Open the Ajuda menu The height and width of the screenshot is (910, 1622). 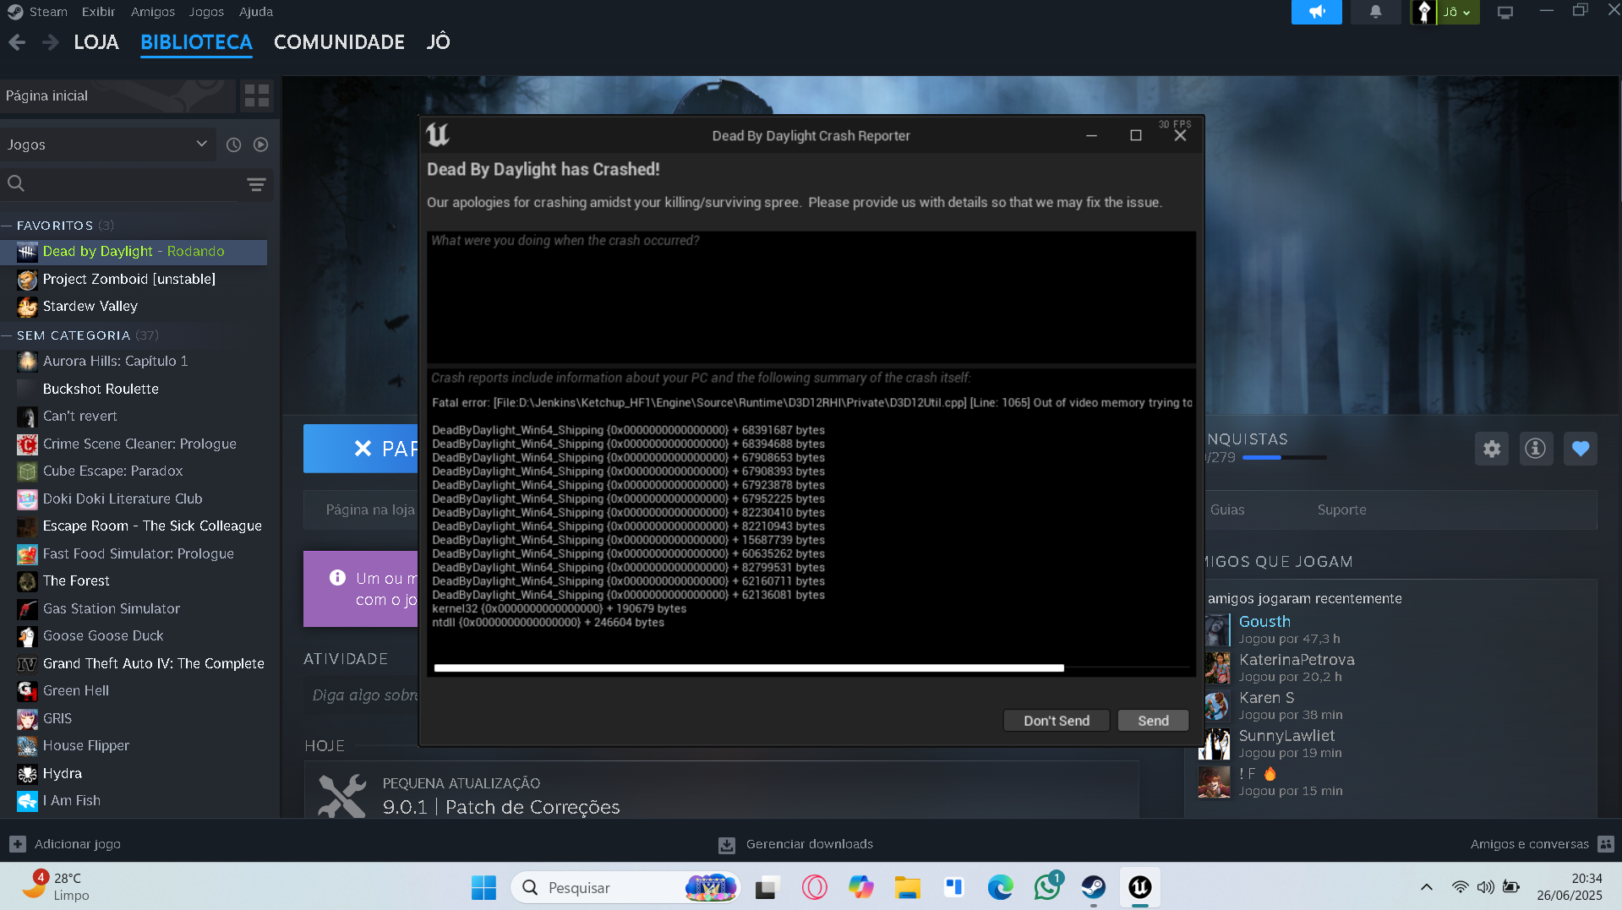coord(256,12)
